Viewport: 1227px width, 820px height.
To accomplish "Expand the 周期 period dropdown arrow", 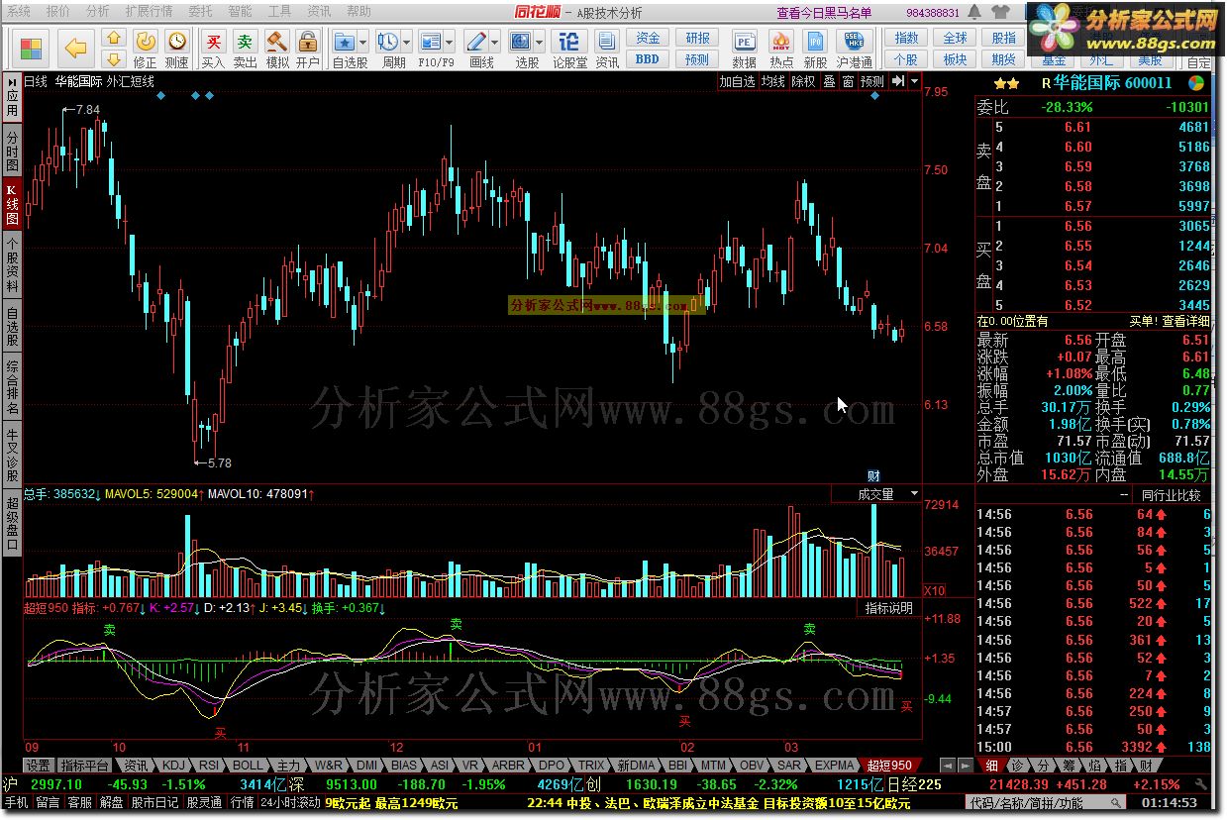I will pos(406,43).
